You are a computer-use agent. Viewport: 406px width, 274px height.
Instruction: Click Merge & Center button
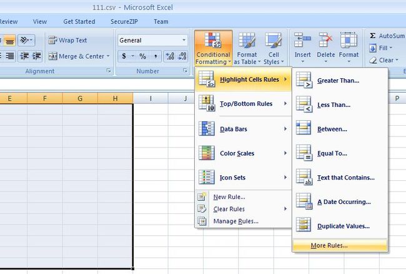(x=76, y=56)
